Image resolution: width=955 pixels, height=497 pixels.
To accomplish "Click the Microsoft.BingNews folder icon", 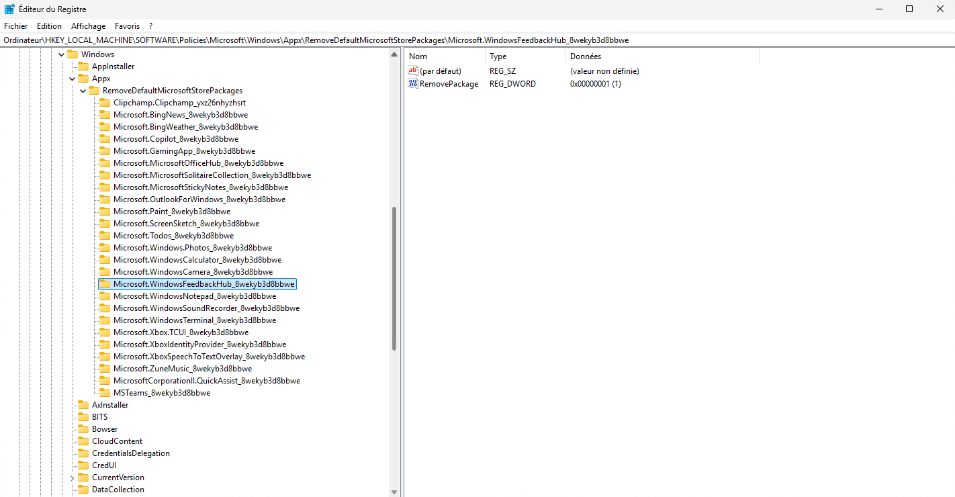I will point(105,115).
